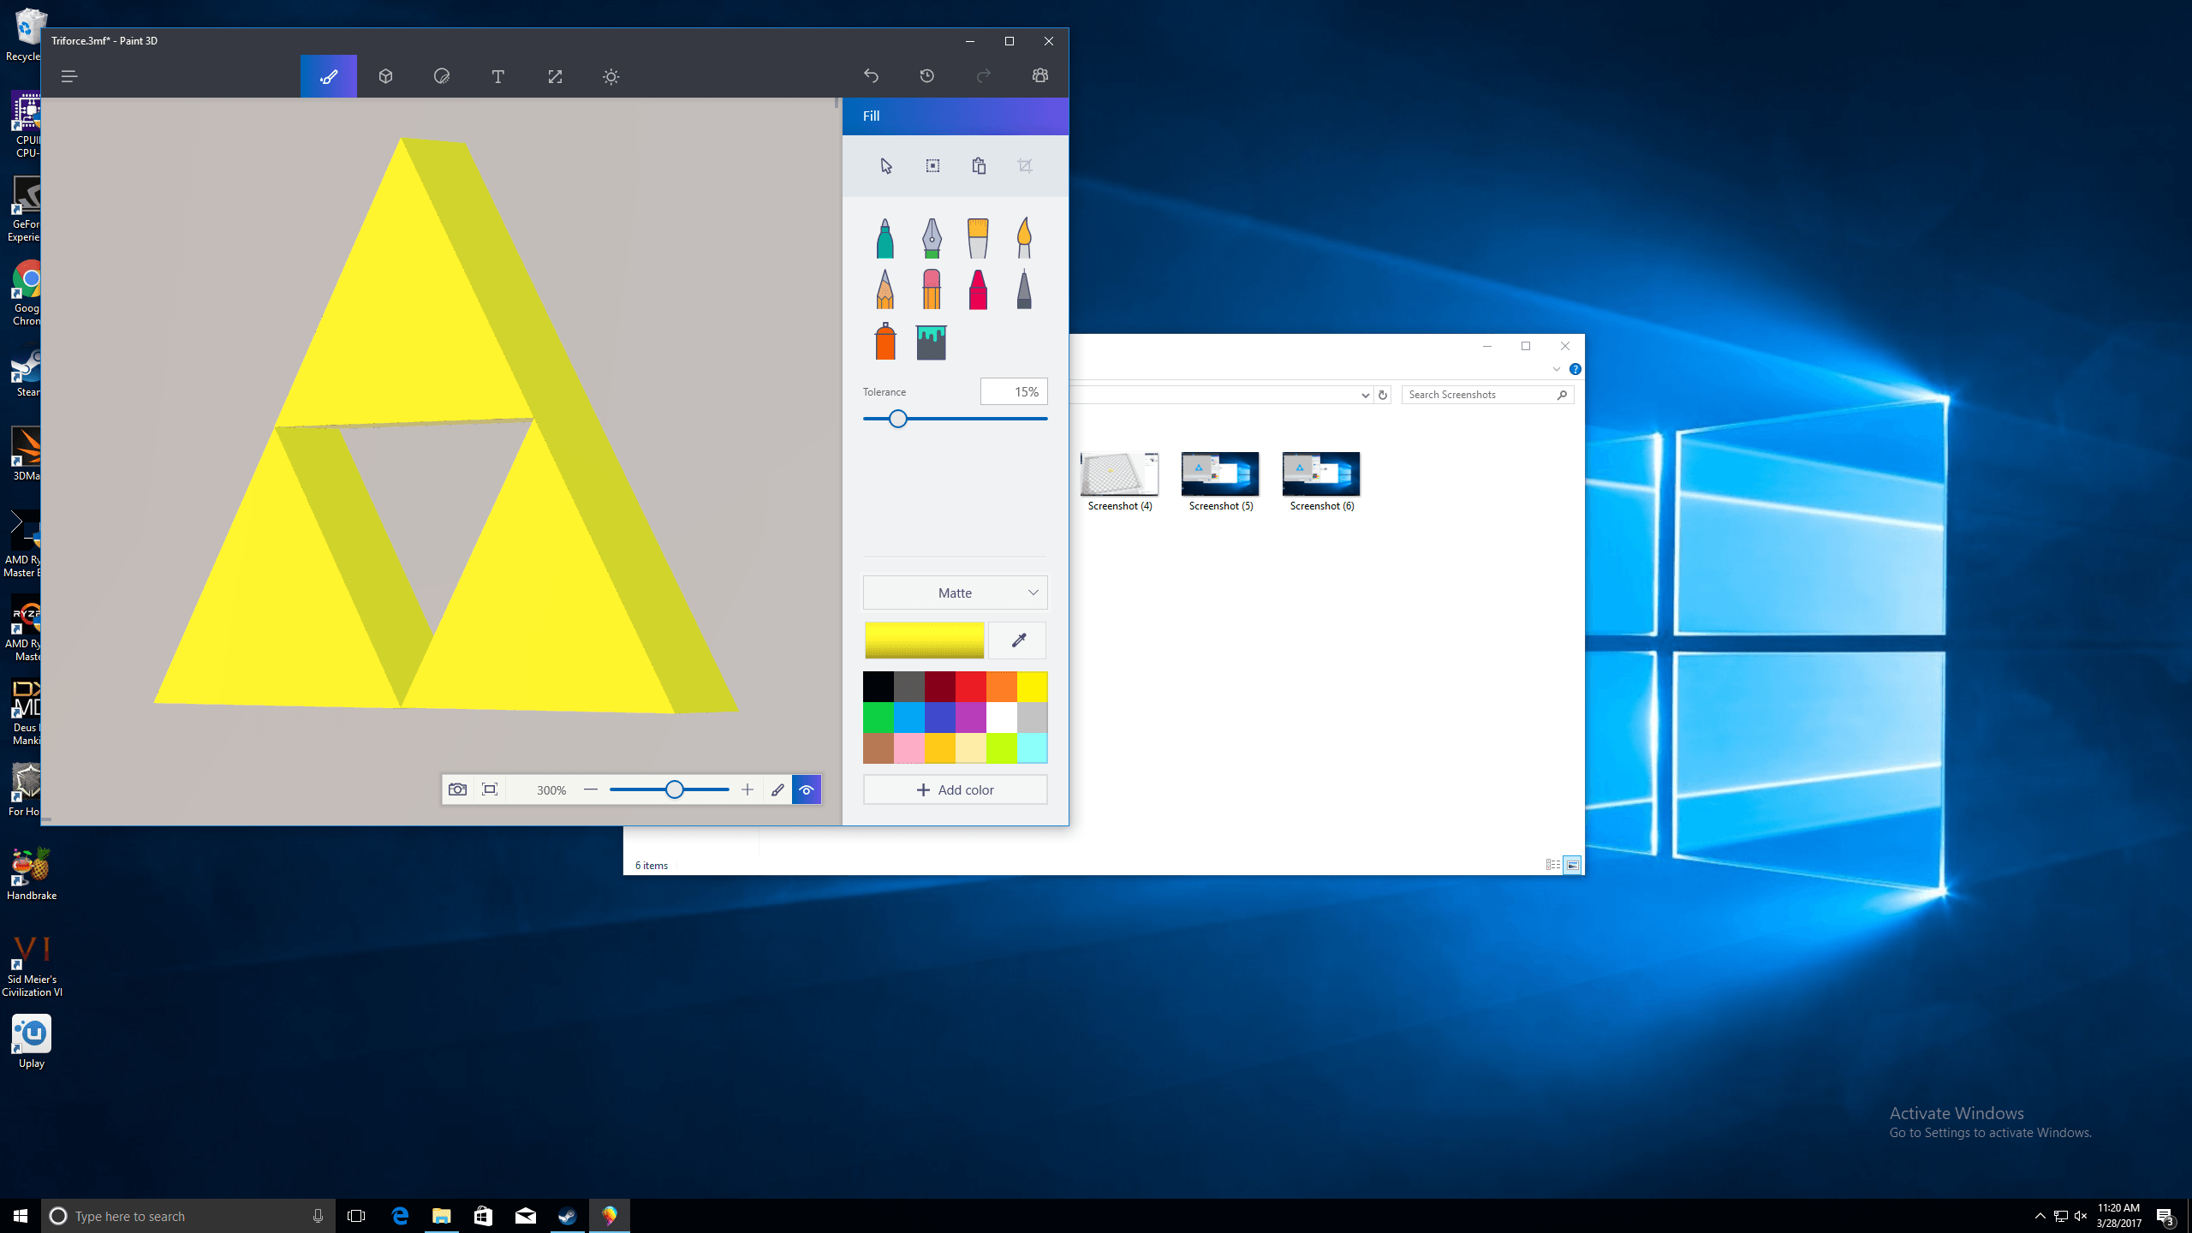Screen dimensions: 2192x1233
Task: Open the Remix 3D community
Action: 1040,76
